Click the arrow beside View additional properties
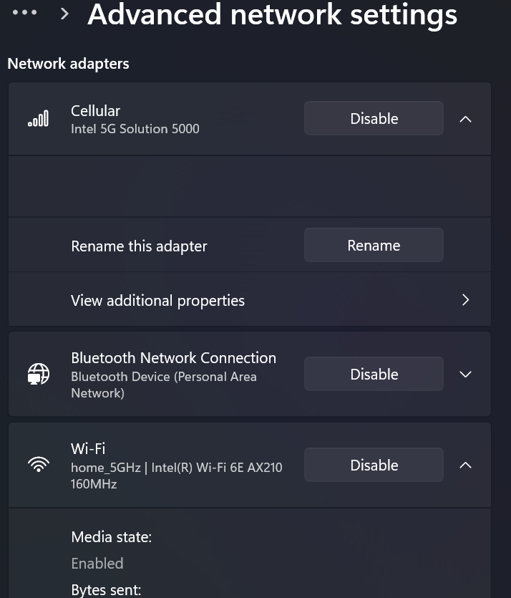 (465, 300)
